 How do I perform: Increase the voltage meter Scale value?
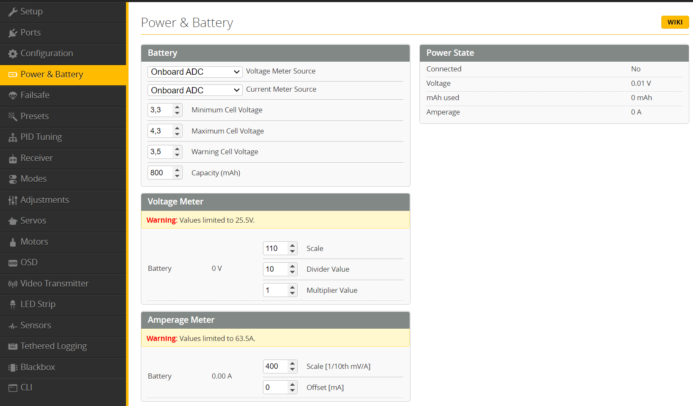[292, 245]
